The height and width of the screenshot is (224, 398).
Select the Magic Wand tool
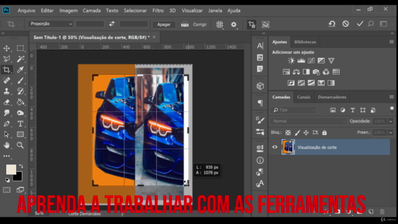point(21,59)
